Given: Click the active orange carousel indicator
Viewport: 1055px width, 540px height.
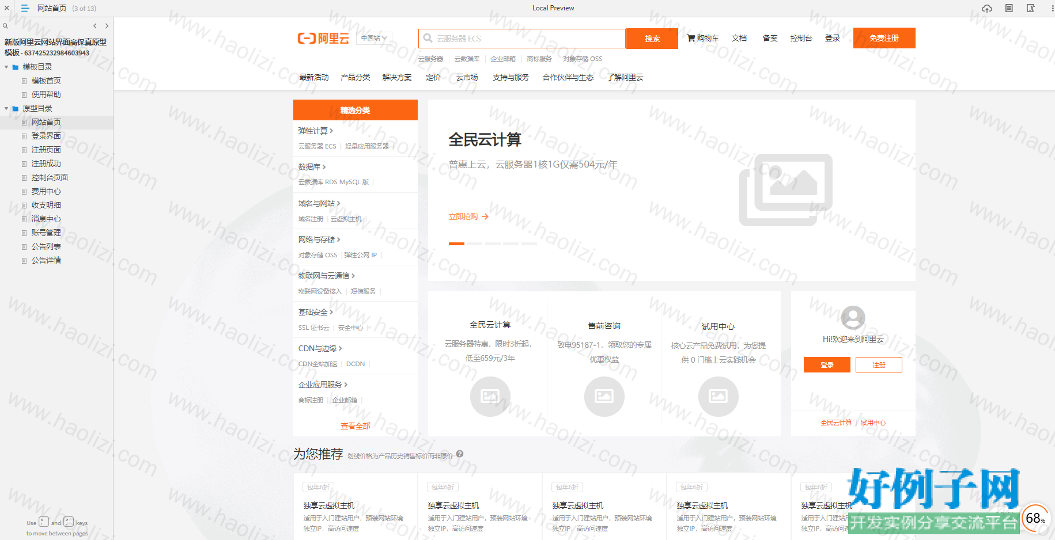Looking at the screenshot, I should click(x=456, y=244).
